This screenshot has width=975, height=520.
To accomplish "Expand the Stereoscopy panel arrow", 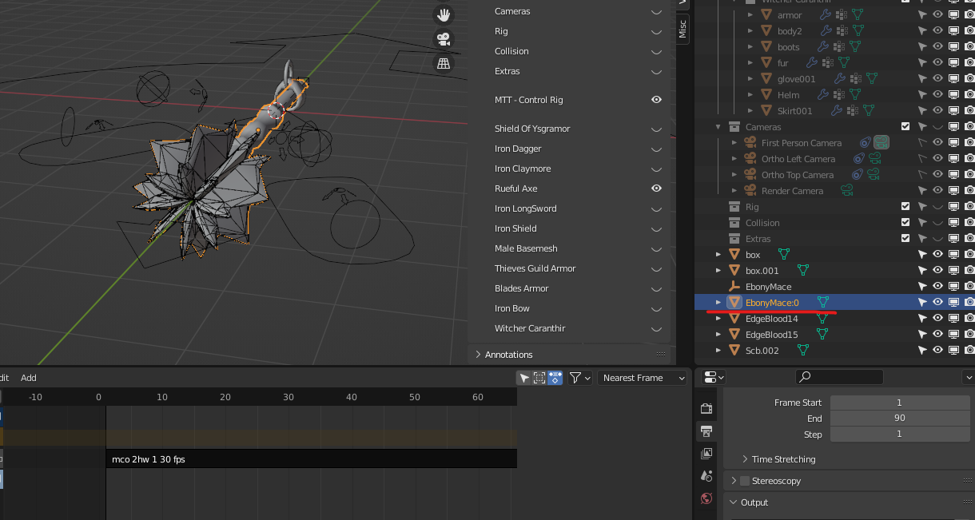I will [733, 481].
